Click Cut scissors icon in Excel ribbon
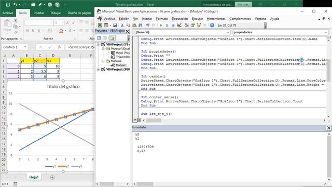332x187 pixels. [x=16, y=21]
